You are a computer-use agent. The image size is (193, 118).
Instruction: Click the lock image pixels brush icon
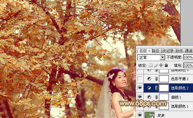pyautogui.click(x=156, y=65)
